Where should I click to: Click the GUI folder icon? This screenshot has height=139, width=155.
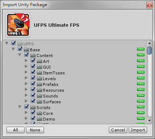(39, 67)
